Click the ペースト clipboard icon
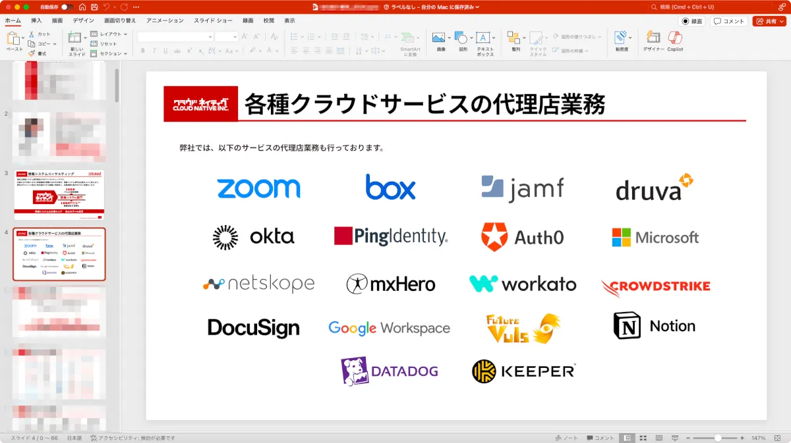This screenshot has width=791, height=443. [x=13, y=39]
